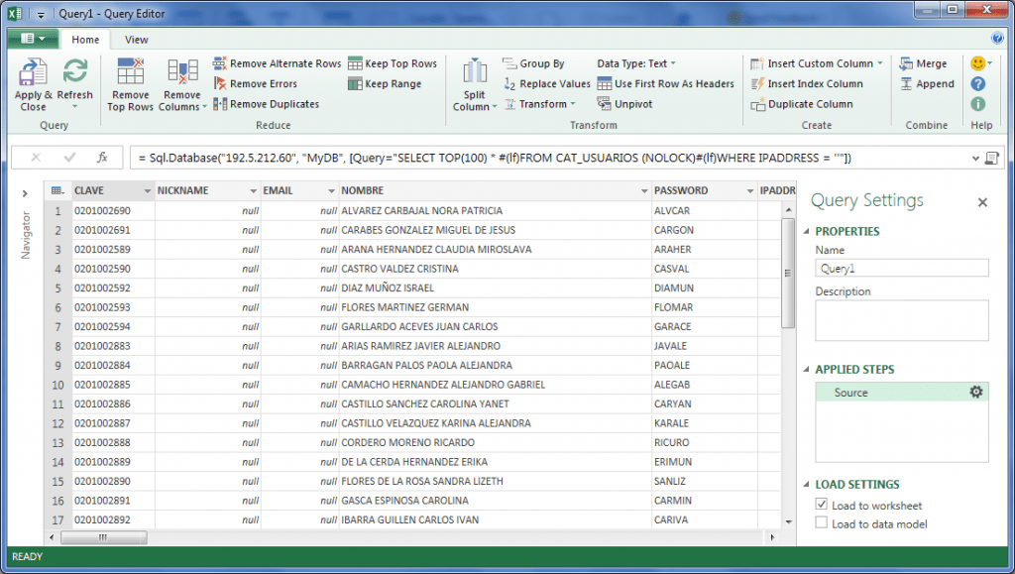Click the horizontal scrollbar thumb
Image resolution: width=1015 pixels, height=574 pixels.
click(103, 537)
